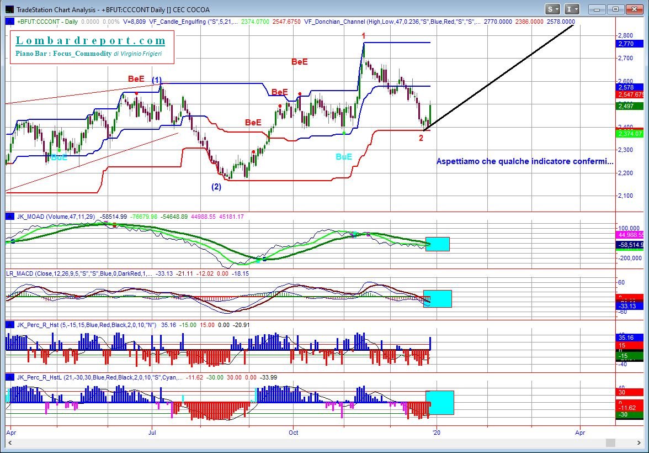Viewport: 649px width, 453px height.
Task: Open the Lombardreport.com link
Action: tap(91, 41)
